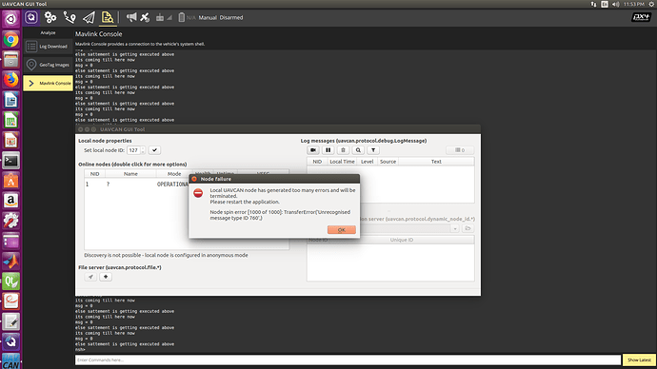Toggle the log messages filter button
This screenshot has height=369, width=657.
(373, 150)
